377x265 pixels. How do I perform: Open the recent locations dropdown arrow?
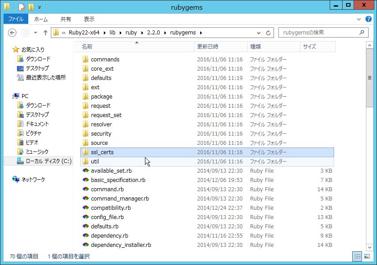click(x=36, y=32)
